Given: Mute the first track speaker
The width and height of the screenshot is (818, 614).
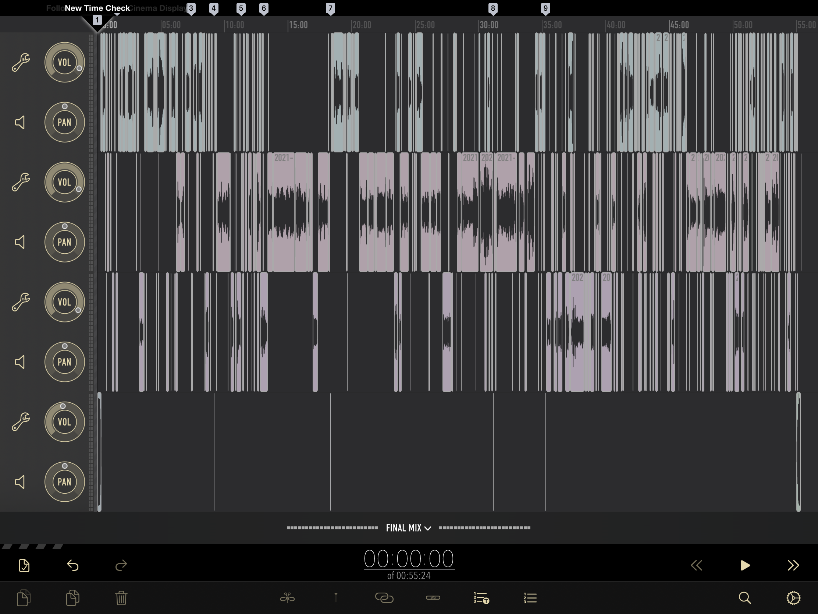Looking at the screenshot, I should tap(20, 123).
